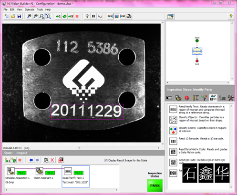Move the step right with the blue arrow
Image resolution: width=237 pixels, height=195 pixels.
(x=38, y=160)
